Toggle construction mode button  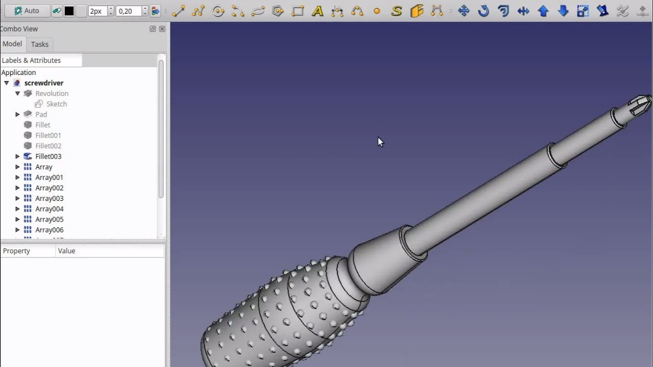click(x=57, y=11)
